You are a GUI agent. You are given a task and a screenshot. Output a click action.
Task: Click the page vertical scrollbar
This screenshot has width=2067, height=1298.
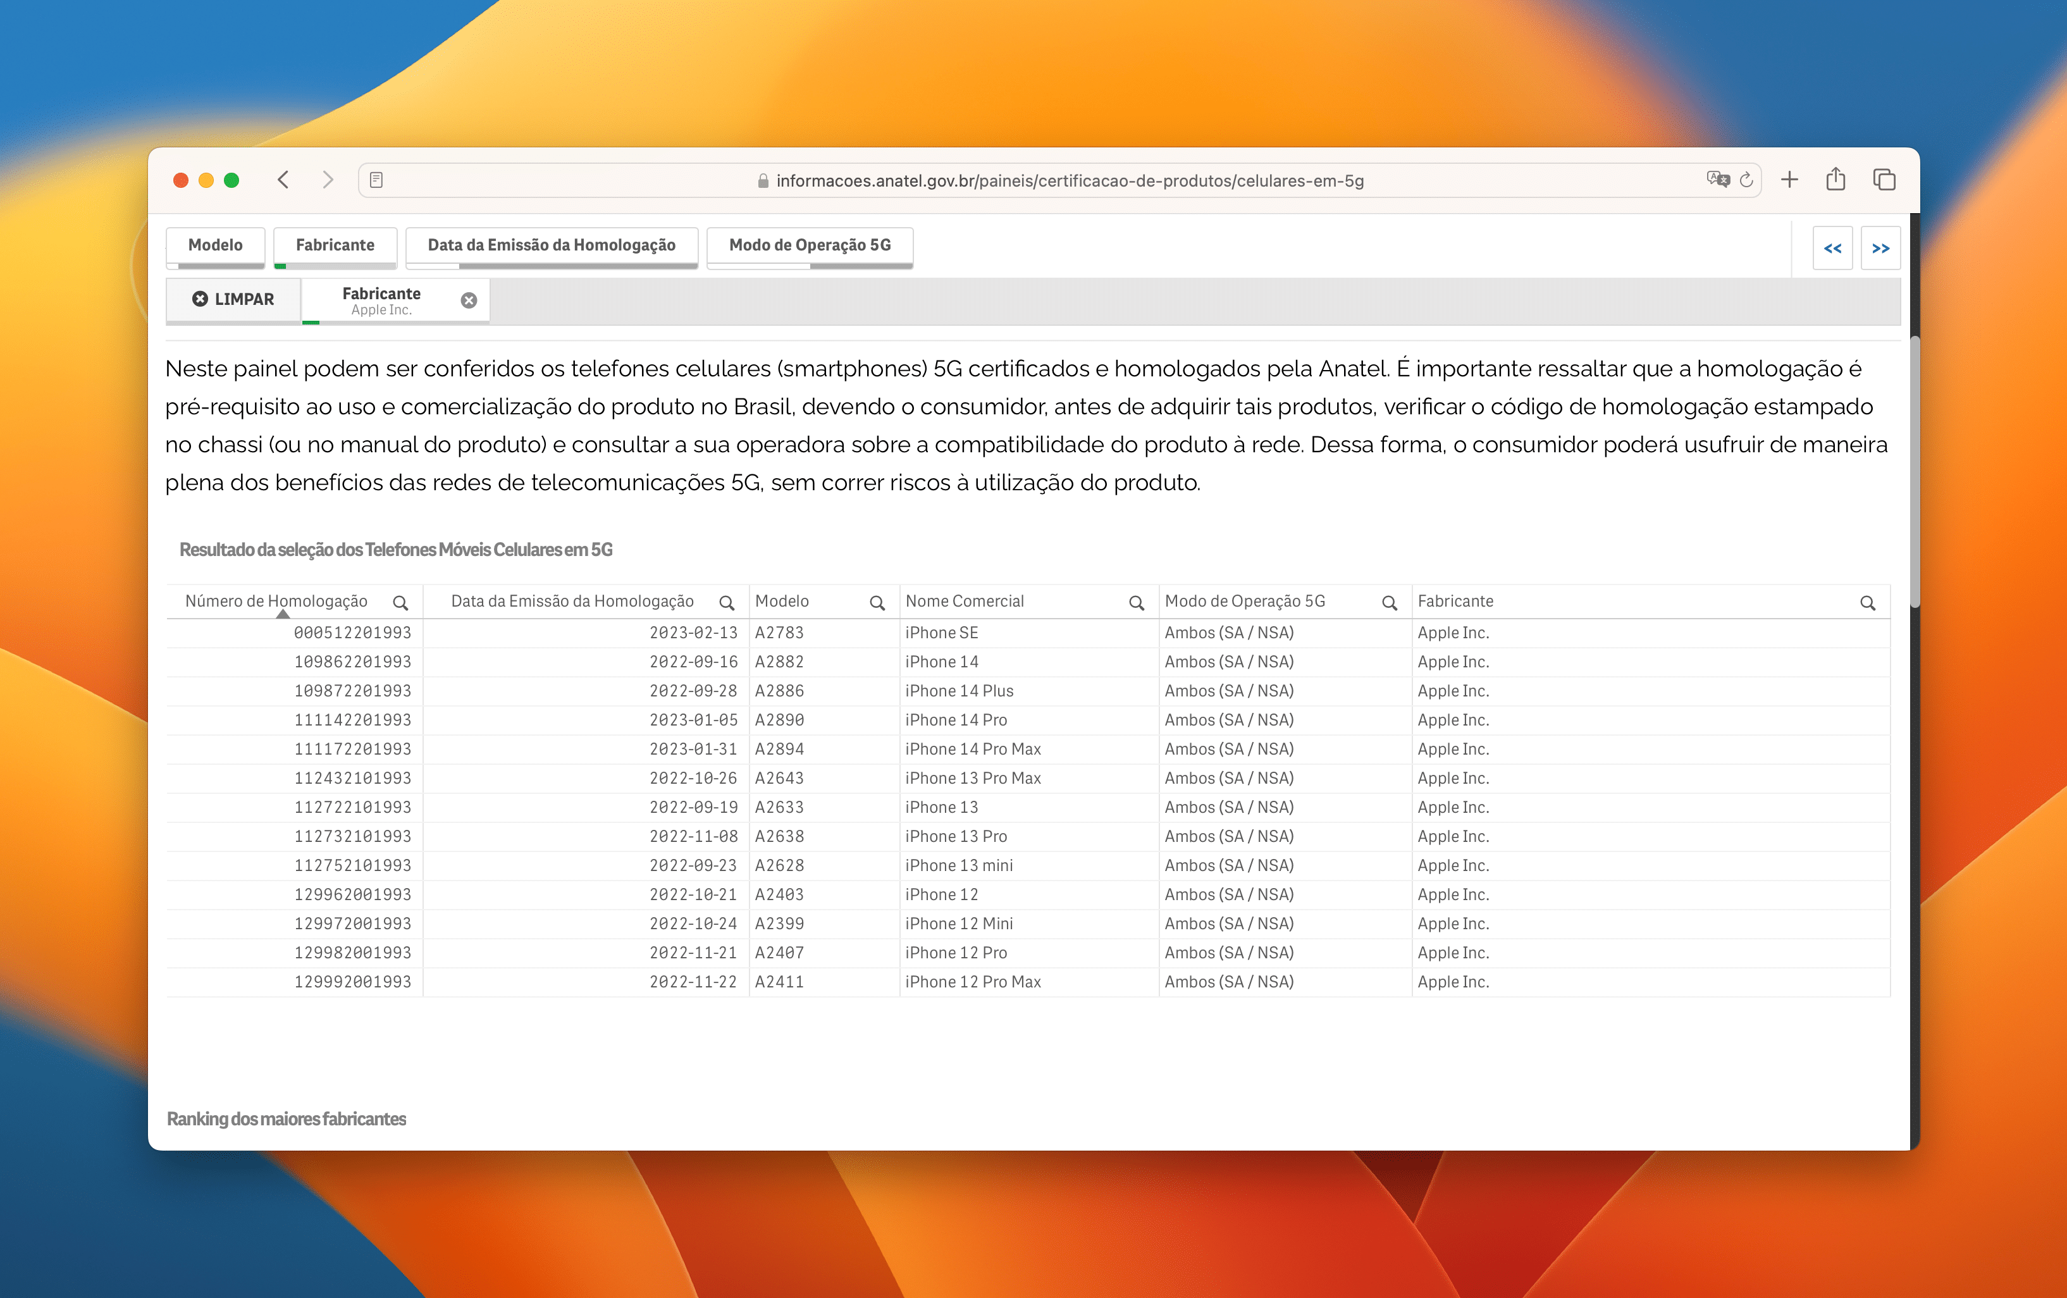1914,472
